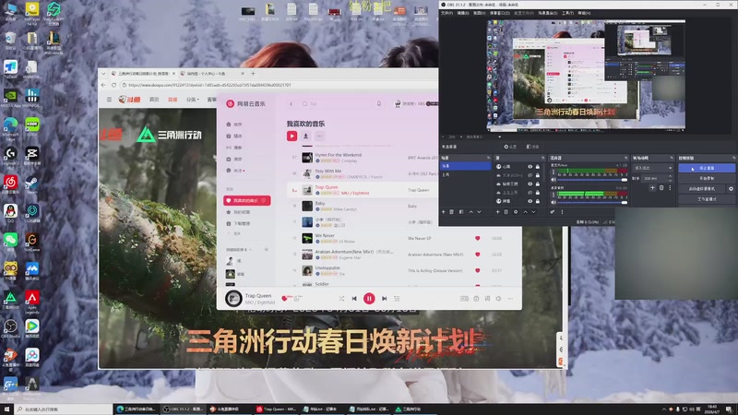The width and height of the screenshot is (738, 415).
Task: Expand Douyu category dropdown in navigation
Action: click(x=193, y=100)
